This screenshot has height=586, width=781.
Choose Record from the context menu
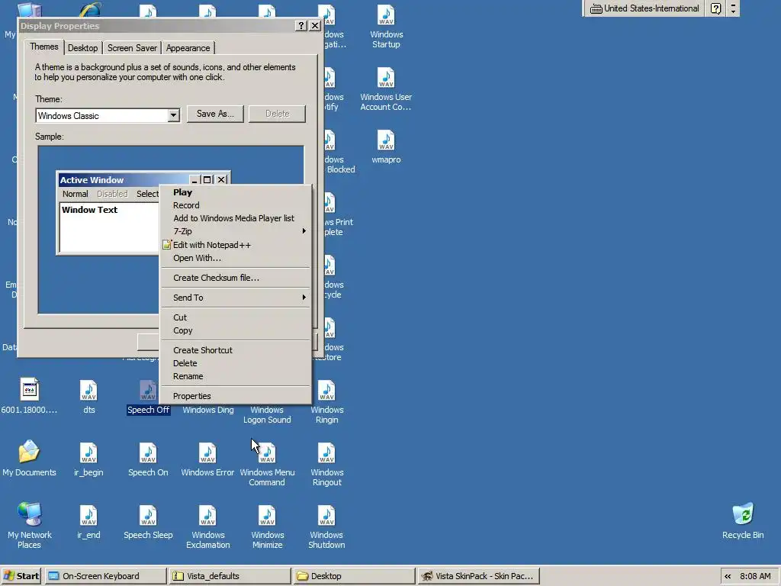coord(236,205)
